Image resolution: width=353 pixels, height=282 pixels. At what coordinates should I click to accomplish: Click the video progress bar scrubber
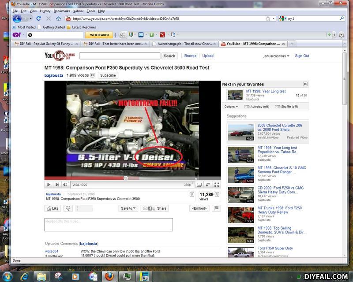point(126,178)
